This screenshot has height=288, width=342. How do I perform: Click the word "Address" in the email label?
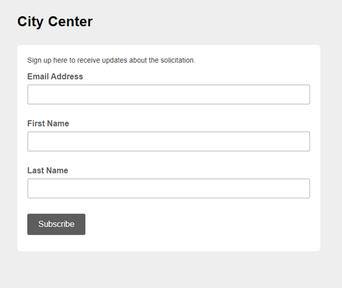pos(67,77)
